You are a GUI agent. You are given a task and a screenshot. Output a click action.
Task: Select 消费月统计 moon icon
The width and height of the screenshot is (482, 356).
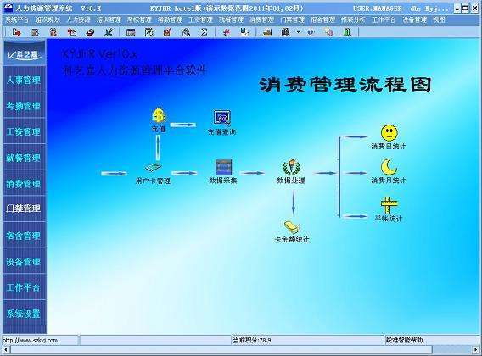[x=389, y=167]
